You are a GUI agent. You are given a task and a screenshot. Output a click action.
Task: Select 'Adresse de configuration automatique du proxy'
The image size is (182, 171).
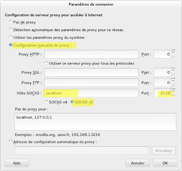11,141
